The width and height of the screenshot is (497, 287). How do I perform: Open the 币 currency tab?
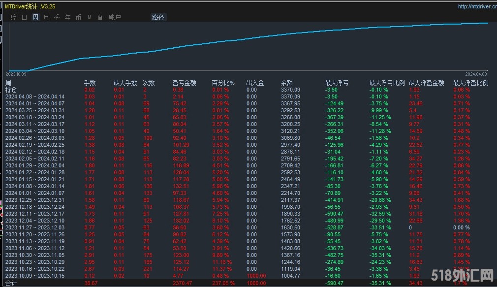click(x=79, y=17)
